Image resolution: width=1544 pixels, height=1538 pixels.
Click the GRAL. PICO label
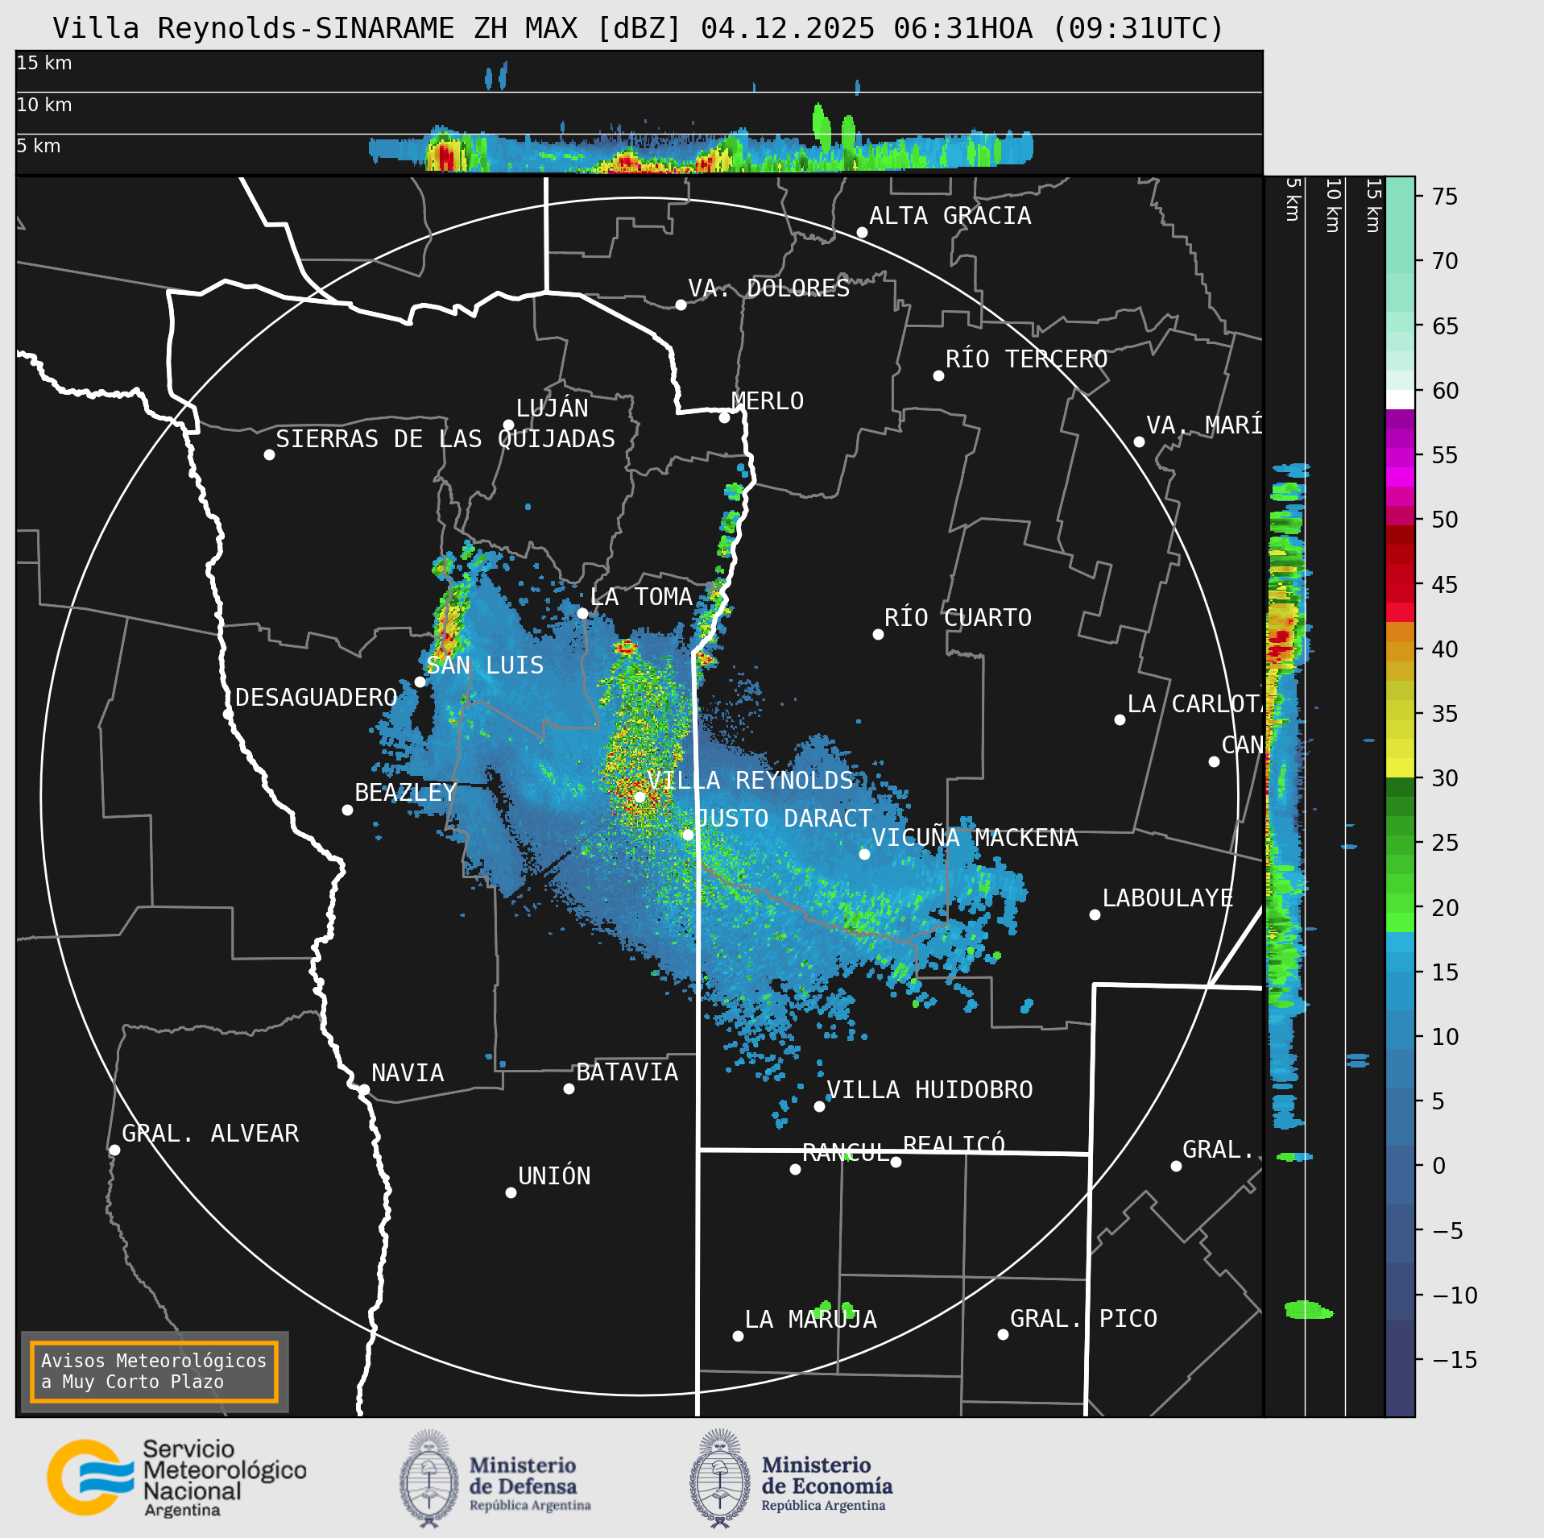point(1083,1318)
